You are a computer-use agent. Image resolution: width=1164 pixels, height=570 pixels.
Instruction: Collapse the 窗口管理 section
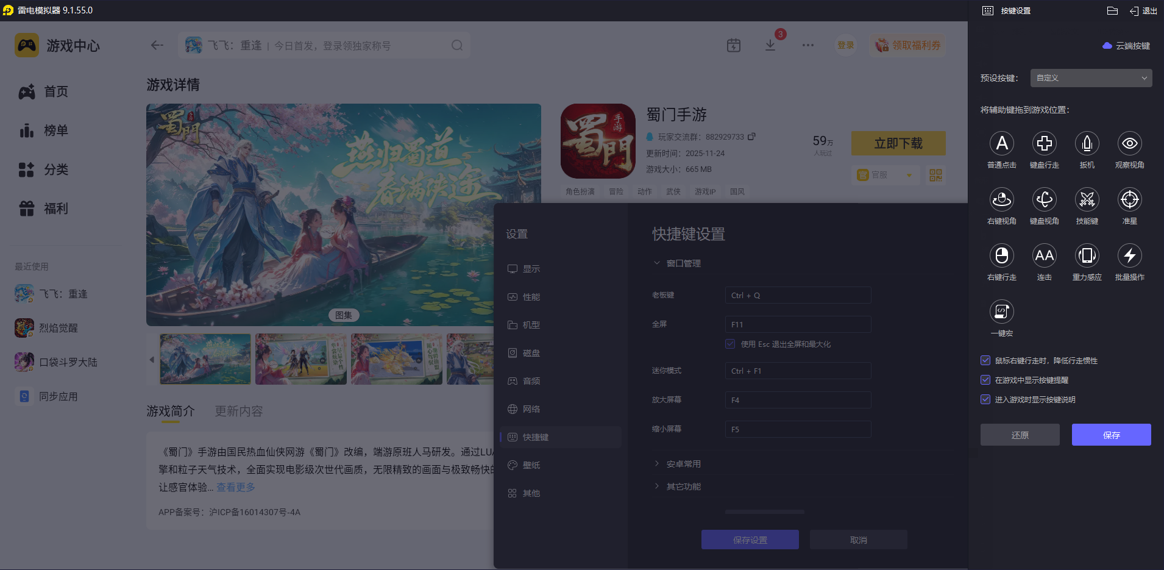[676, 263]
